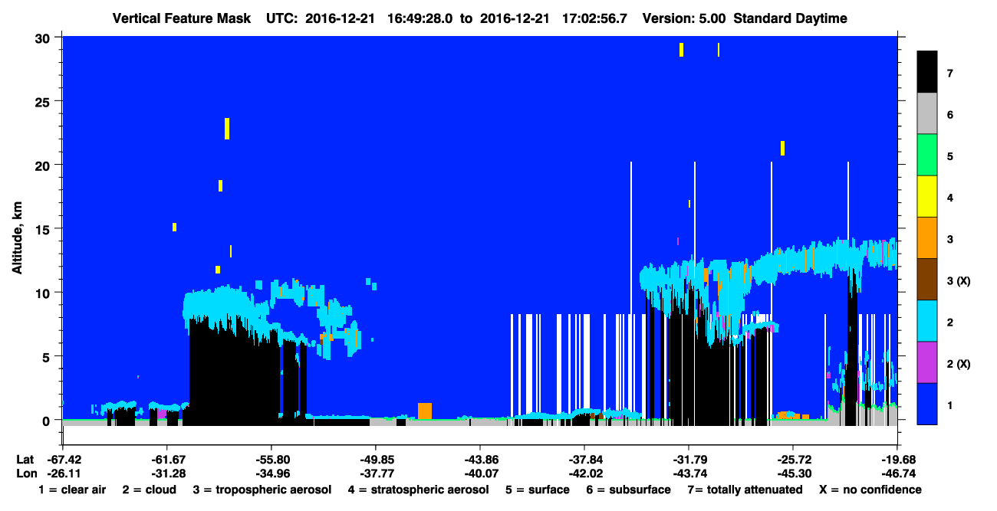This screenshot has width=997, height=511.
Task: Click the longitude value -31.28
Action: [167, 473]
